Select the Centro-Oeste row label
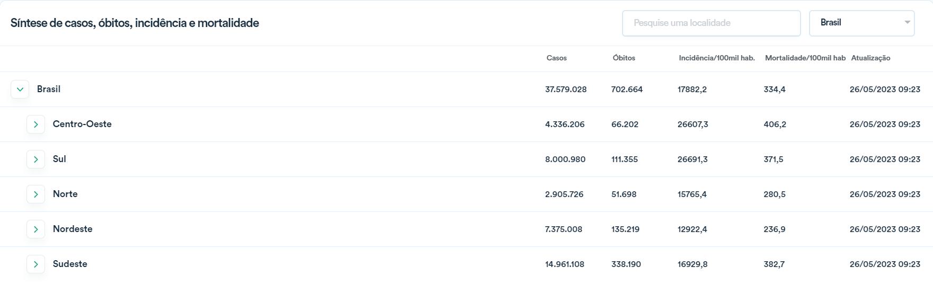Viewport: 933px width, 293px height. pyautogui.click(x=82, y=124)
